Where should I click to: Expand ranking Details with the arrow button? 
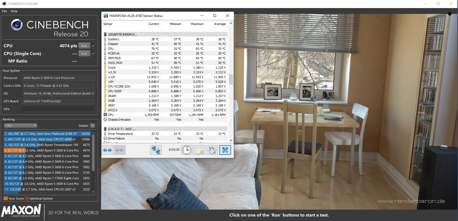pos(93,126)
